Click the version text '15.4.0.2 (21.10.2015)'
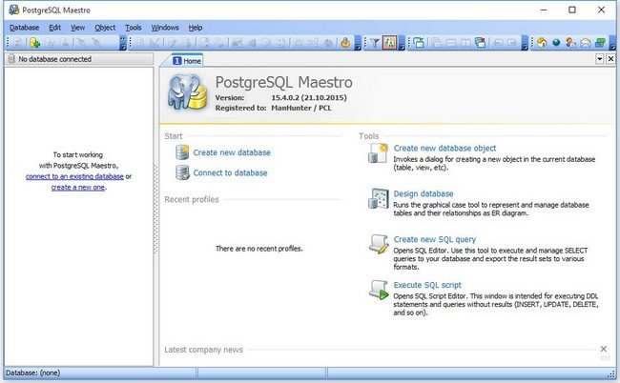This screenshot has height=383, width=620. coord(309,97)
